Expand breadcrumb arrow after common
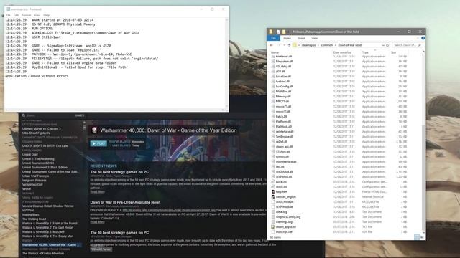The height and width of the screenshot is (258, 460). (x=336, y=45)
